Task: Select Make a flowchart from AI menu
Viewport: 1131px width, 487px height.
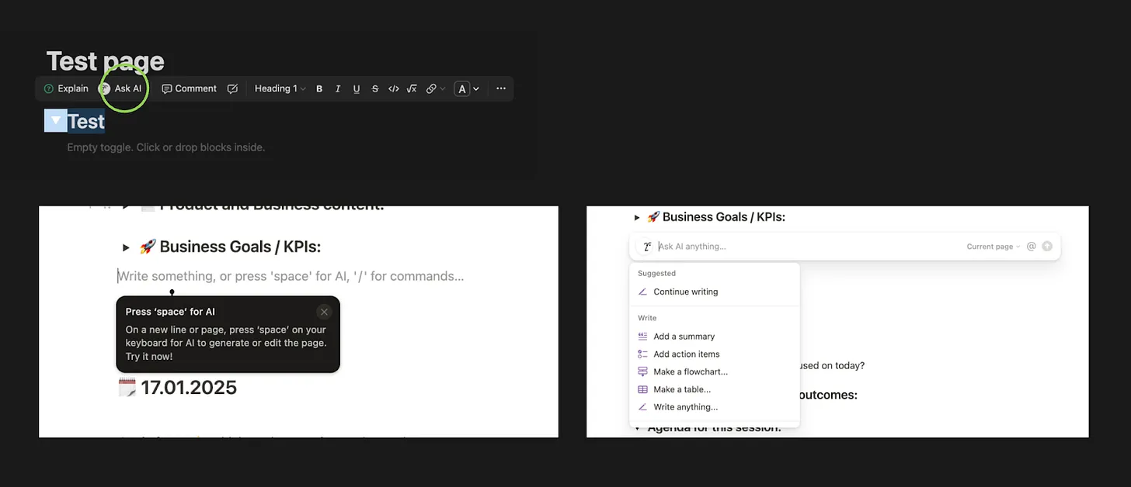Action: 690,371
